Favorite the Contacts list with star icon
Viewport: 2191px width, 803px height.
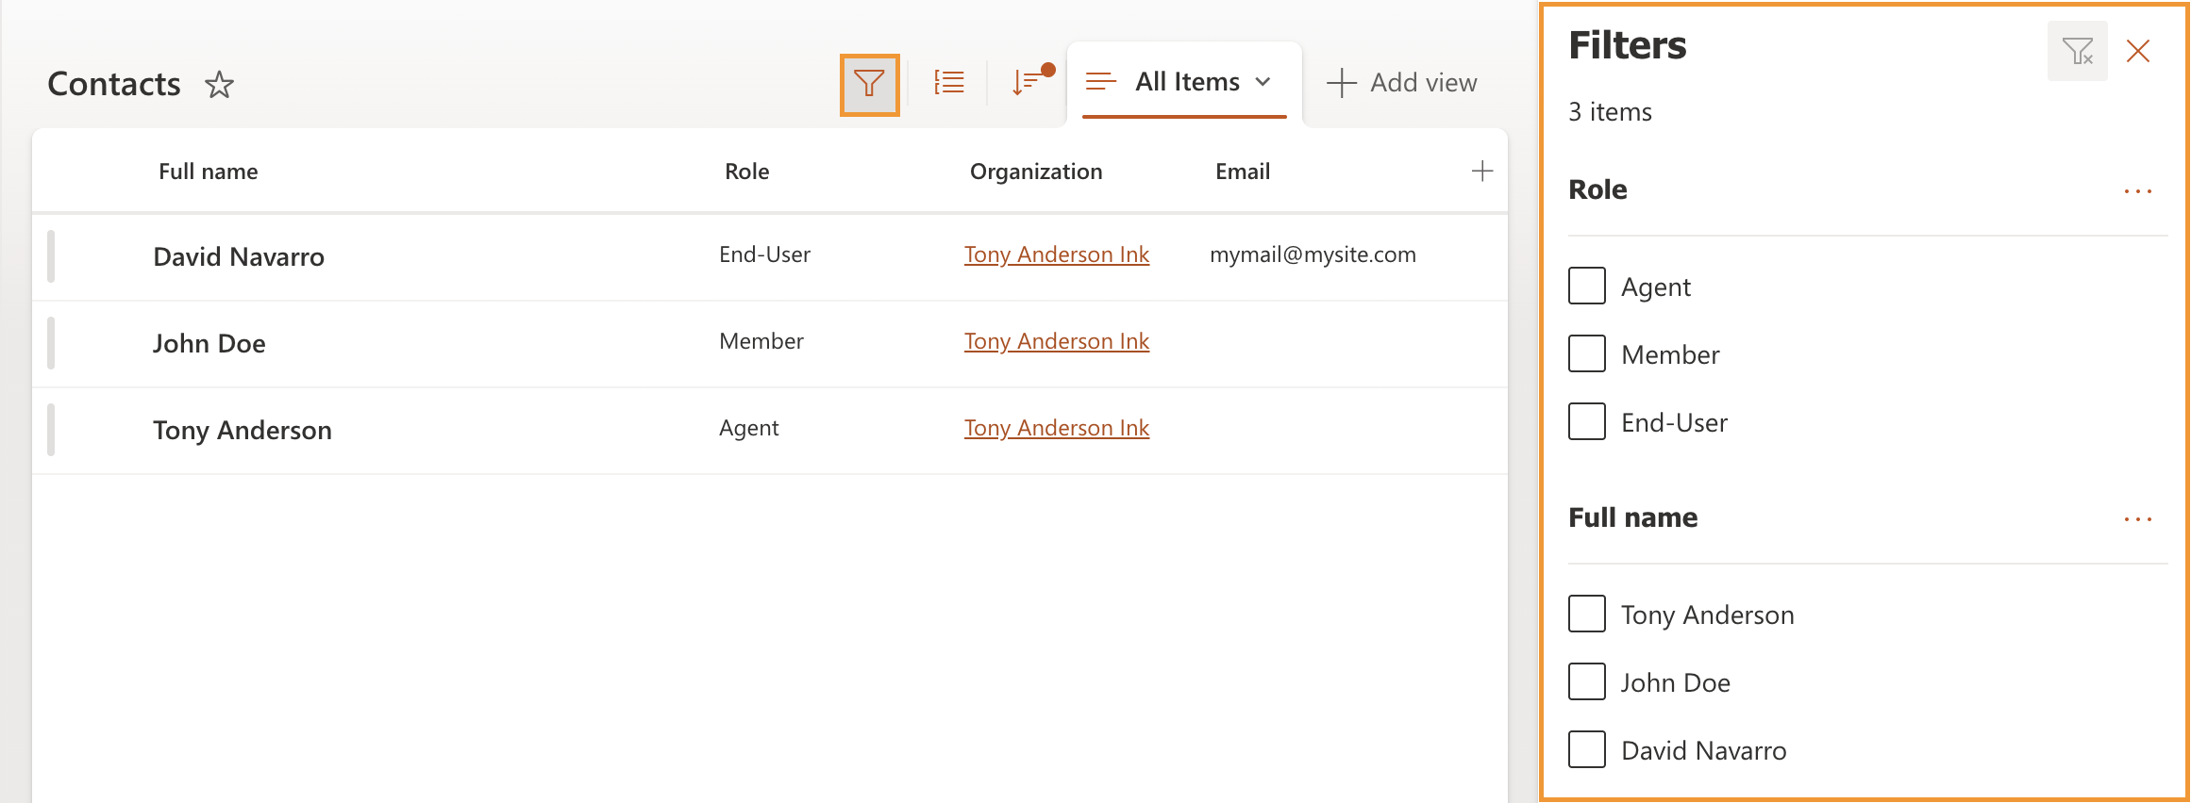click(219, 85)
